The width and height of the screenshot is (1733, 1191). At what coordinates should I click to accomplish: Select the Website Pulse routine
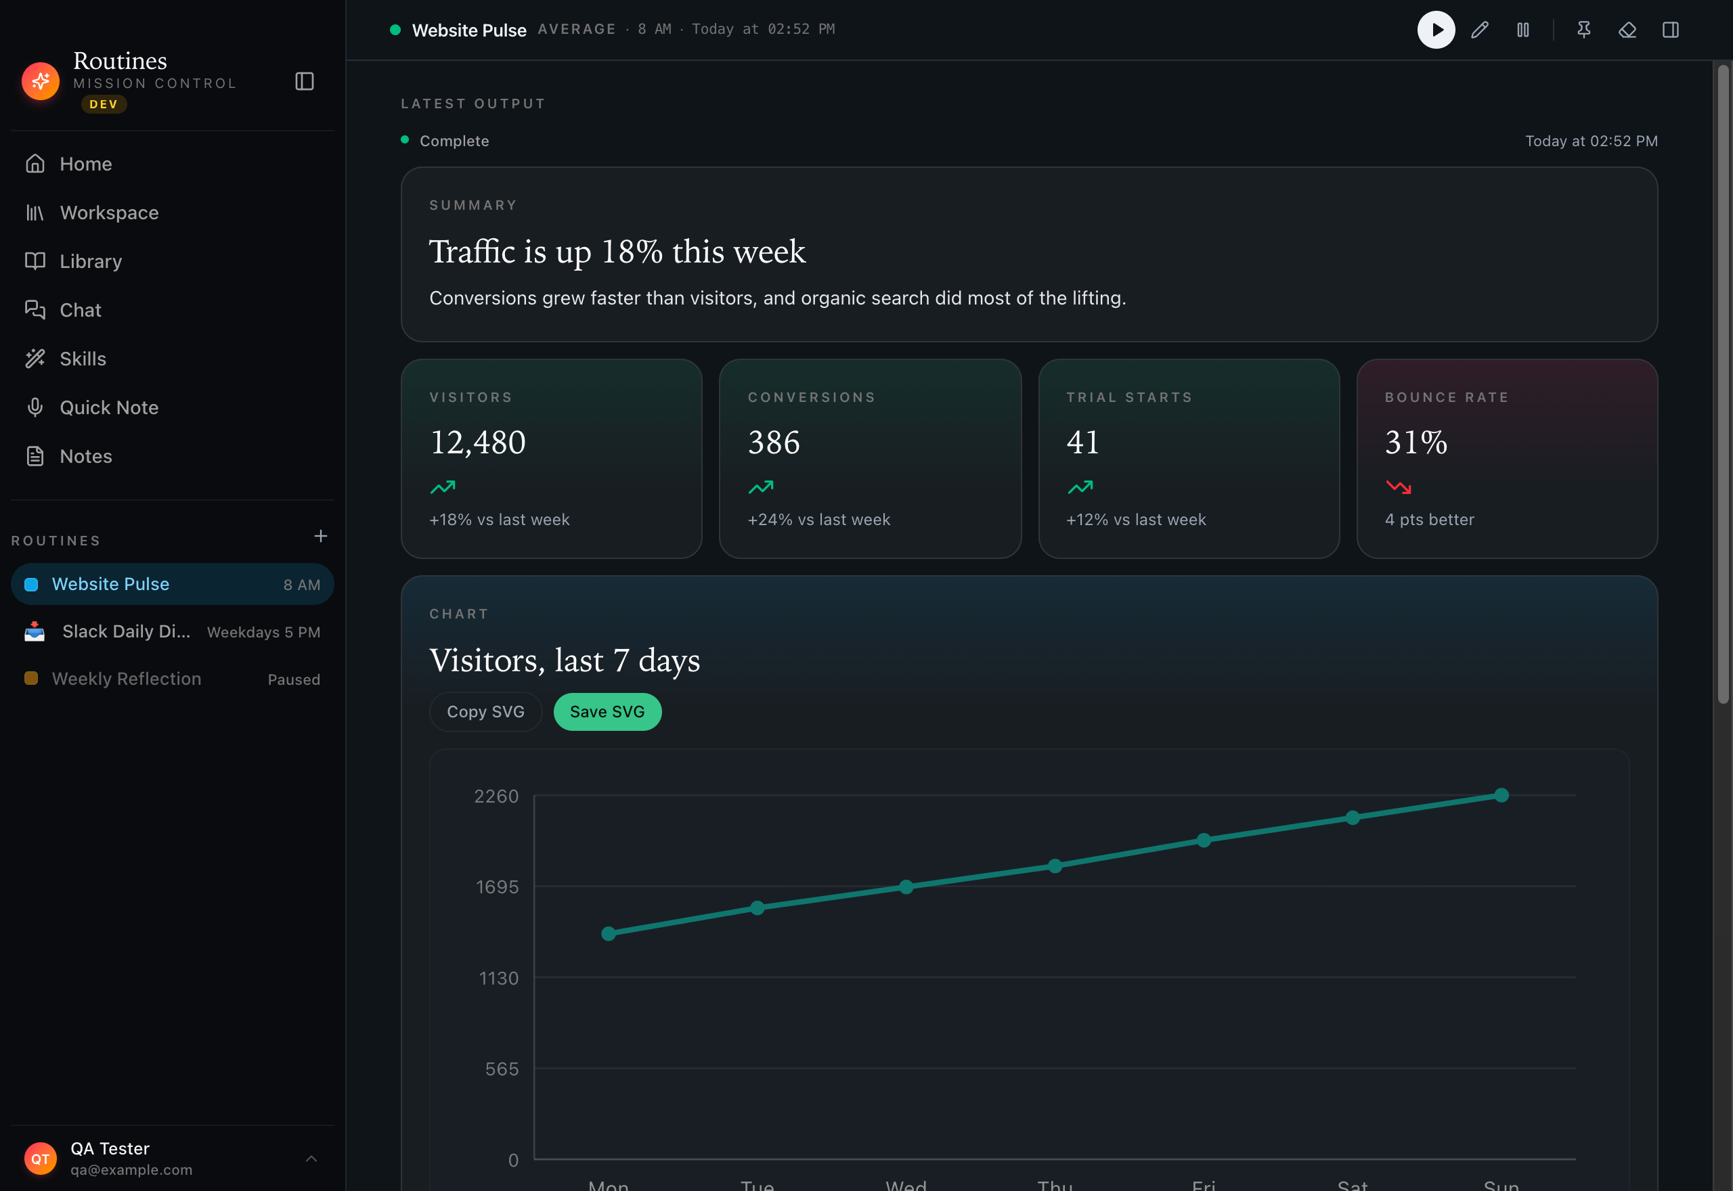(x=173, y=584)
